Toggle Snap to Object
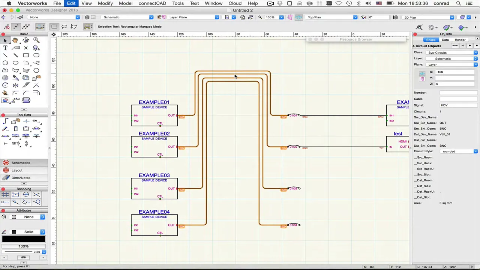The image size is (480, 270). 15,195
